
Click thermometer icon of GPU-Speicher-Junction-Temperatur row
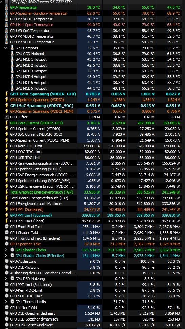click(x=7, y=13)
